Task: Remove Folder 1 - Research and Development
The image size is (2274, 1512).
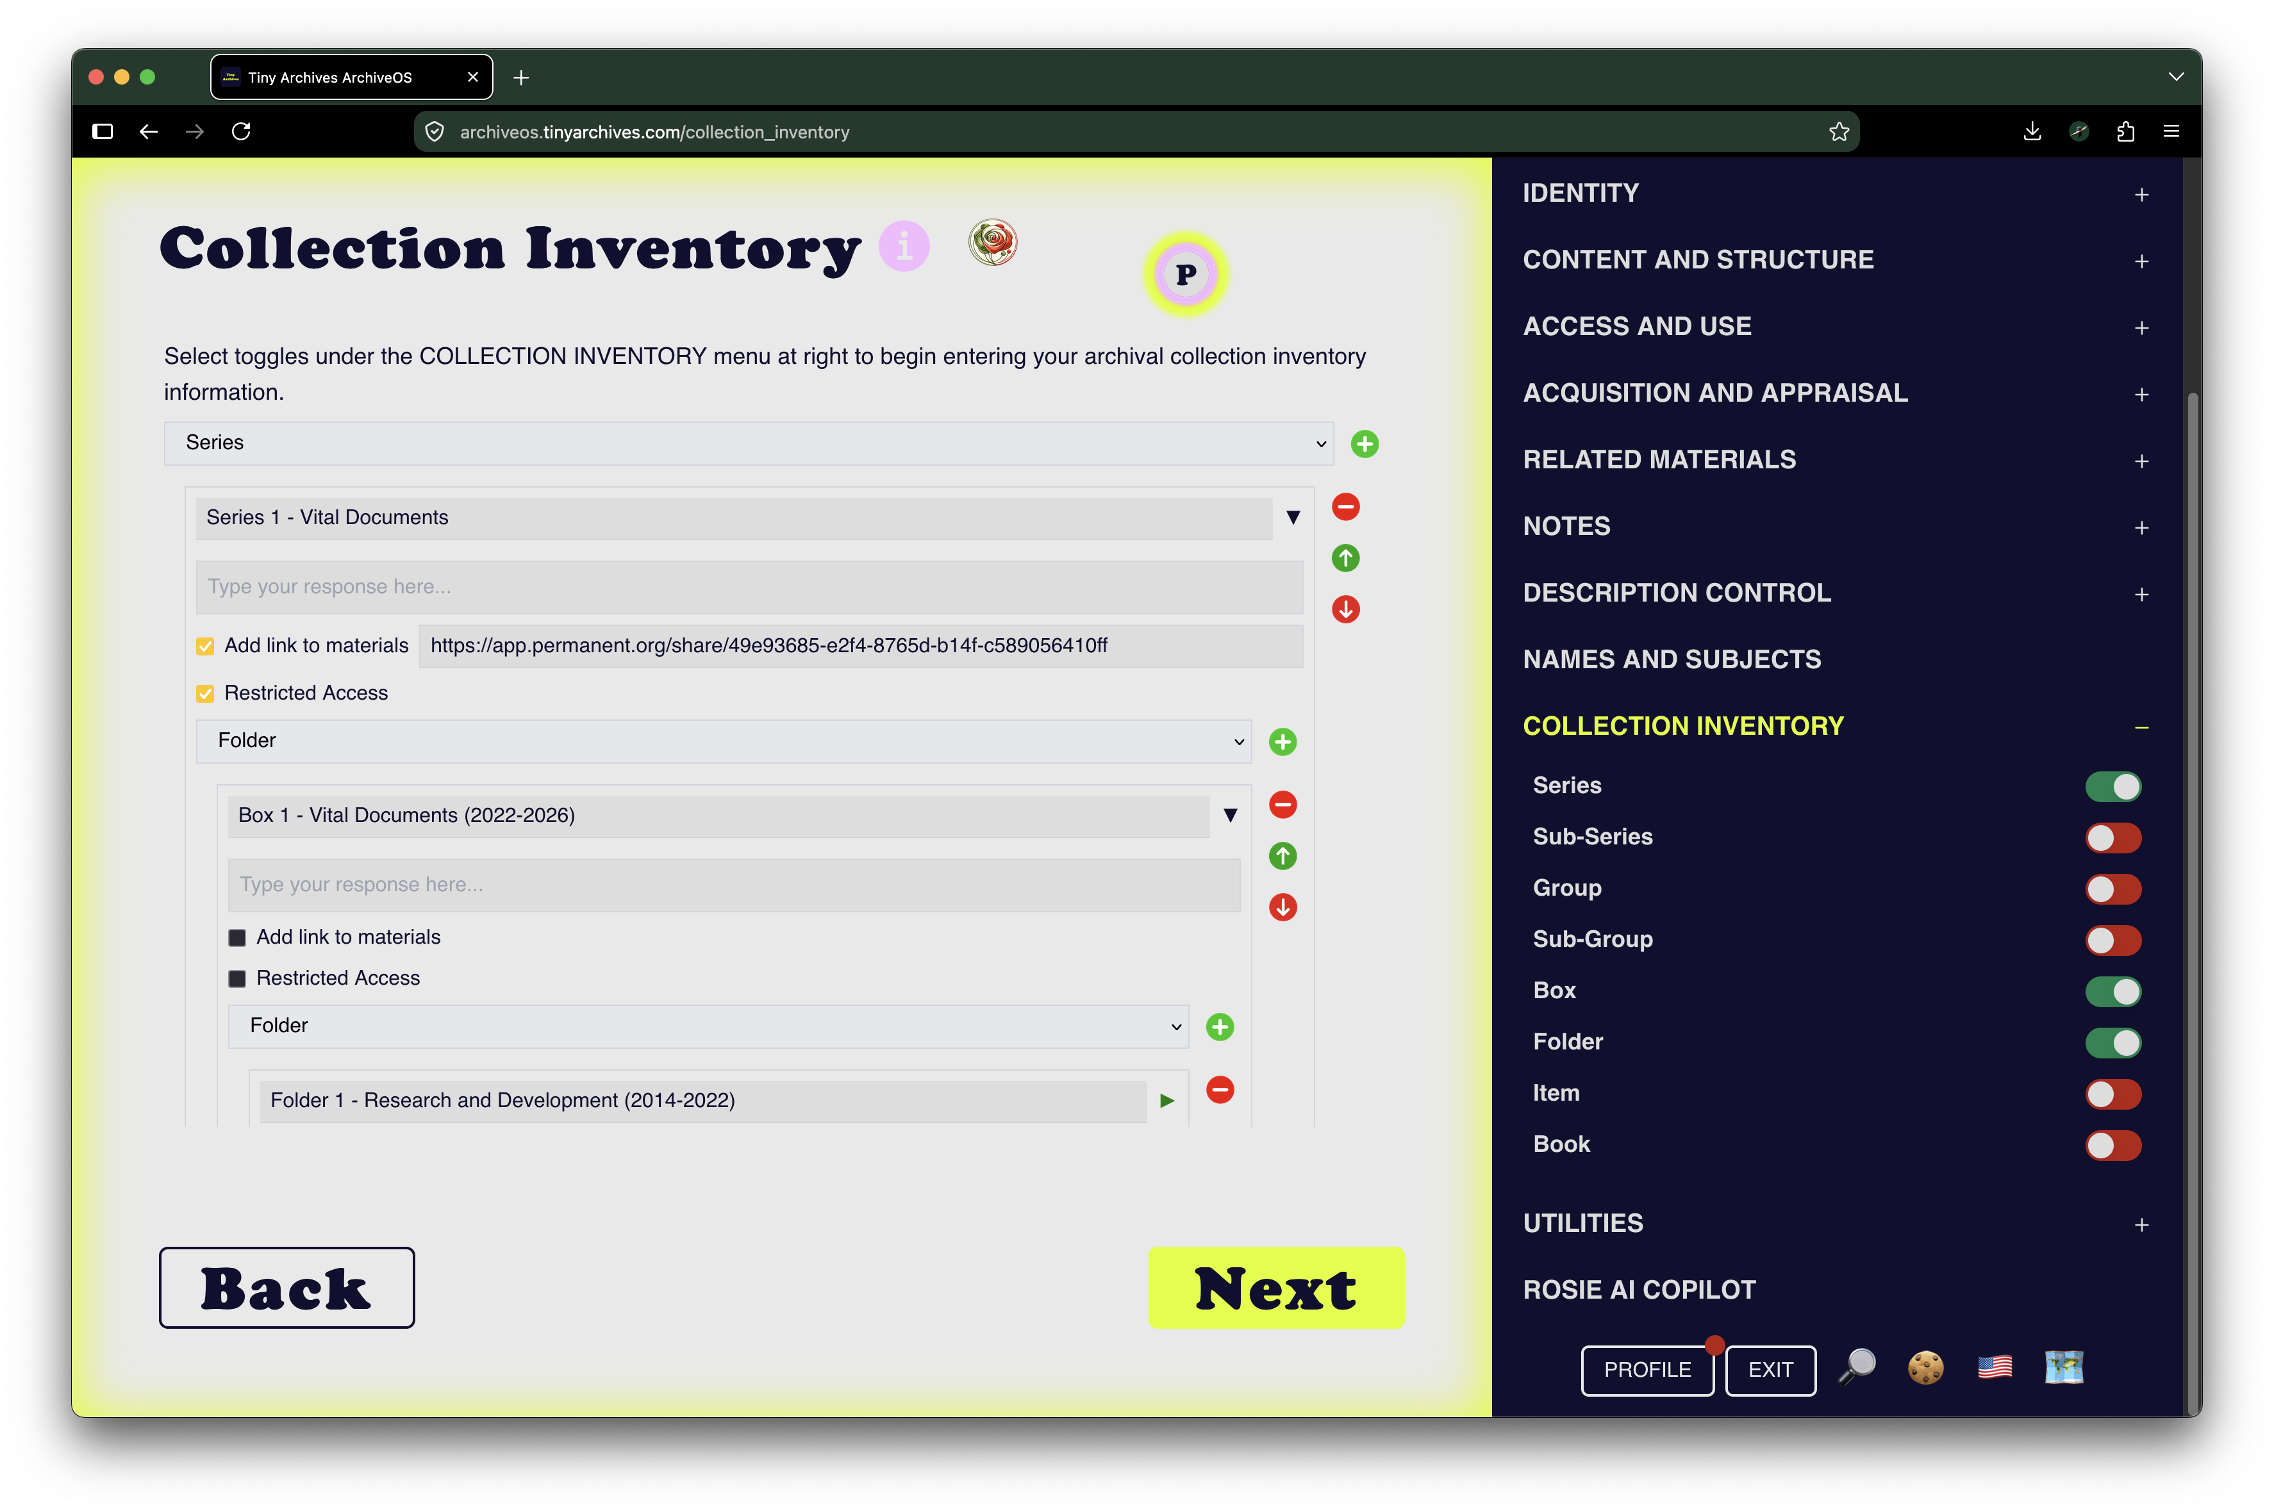Action: [x=1219, y=1090]
